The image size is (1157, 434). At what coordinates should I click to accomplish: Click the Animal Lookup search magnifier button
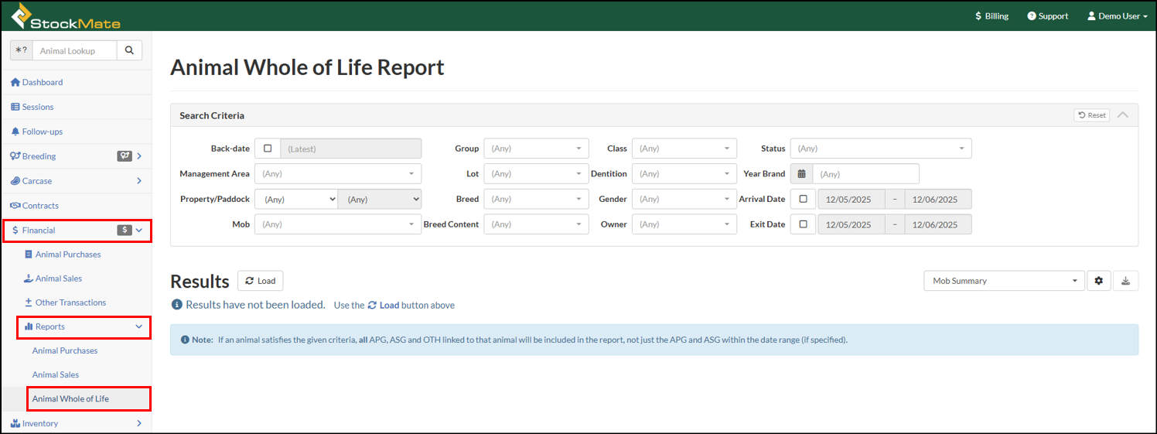(129, 50)
